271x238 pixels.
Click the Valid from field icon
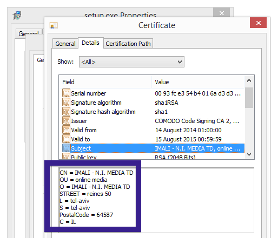tap(66, 130)
